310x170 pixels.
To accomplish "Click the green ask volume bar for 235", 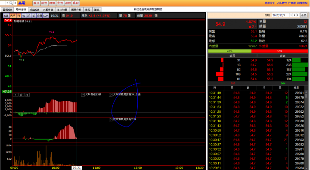I will [x=300, y=65].
